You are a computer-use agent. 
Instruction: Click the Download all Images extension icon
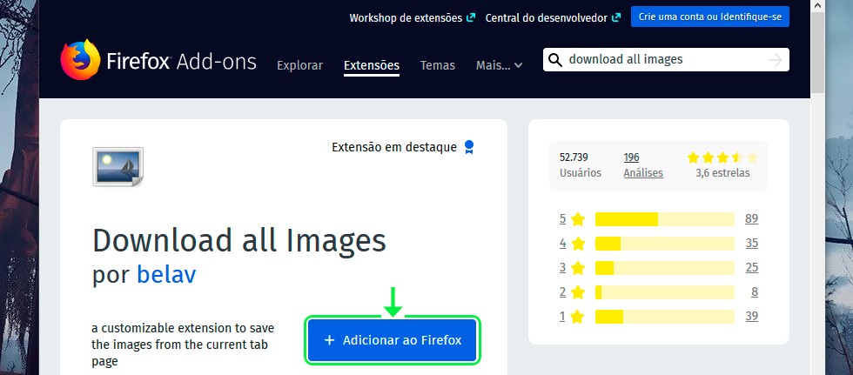[x=118, y=166]
